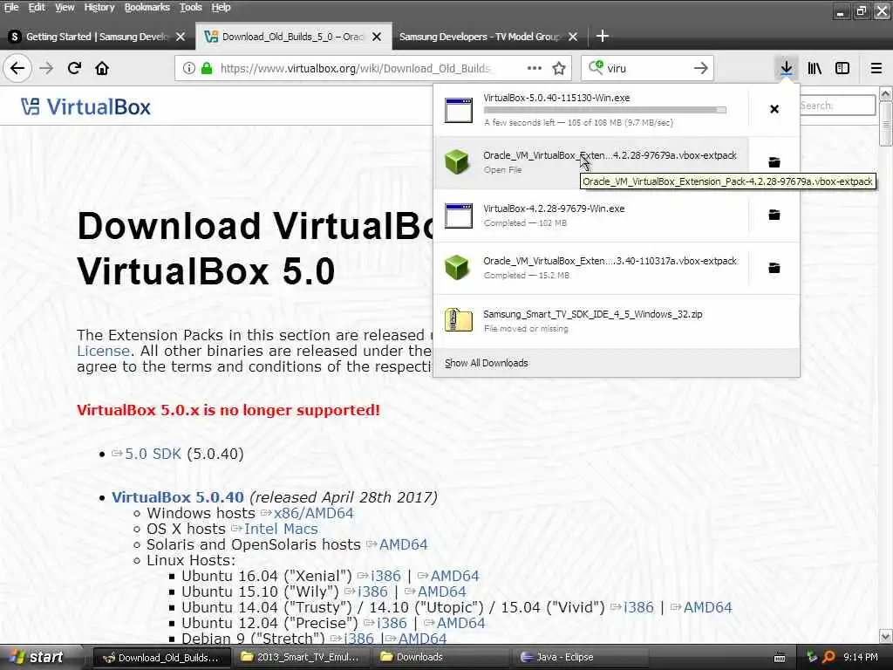Close the Getting Started Samsung tab
This screenshot has height=670, width=893.
point(181,37)
